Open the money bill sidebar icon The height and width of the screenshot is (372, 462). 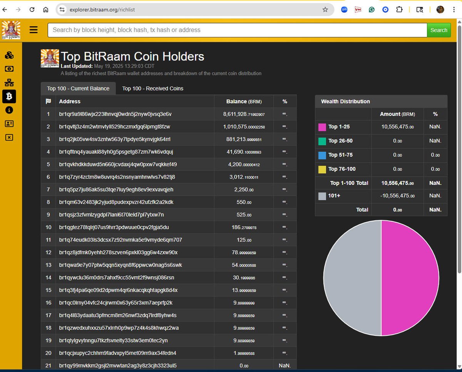click(9, 69)
